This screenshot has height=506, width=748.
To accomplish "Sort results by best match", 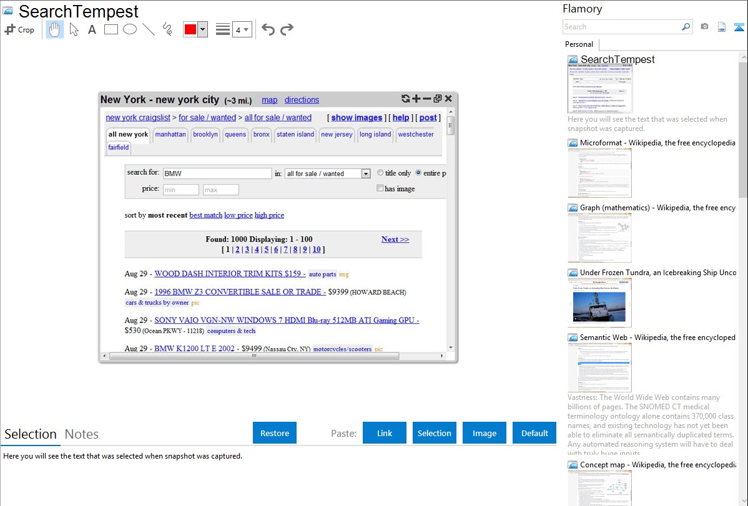I will click(x=205, y=215).
